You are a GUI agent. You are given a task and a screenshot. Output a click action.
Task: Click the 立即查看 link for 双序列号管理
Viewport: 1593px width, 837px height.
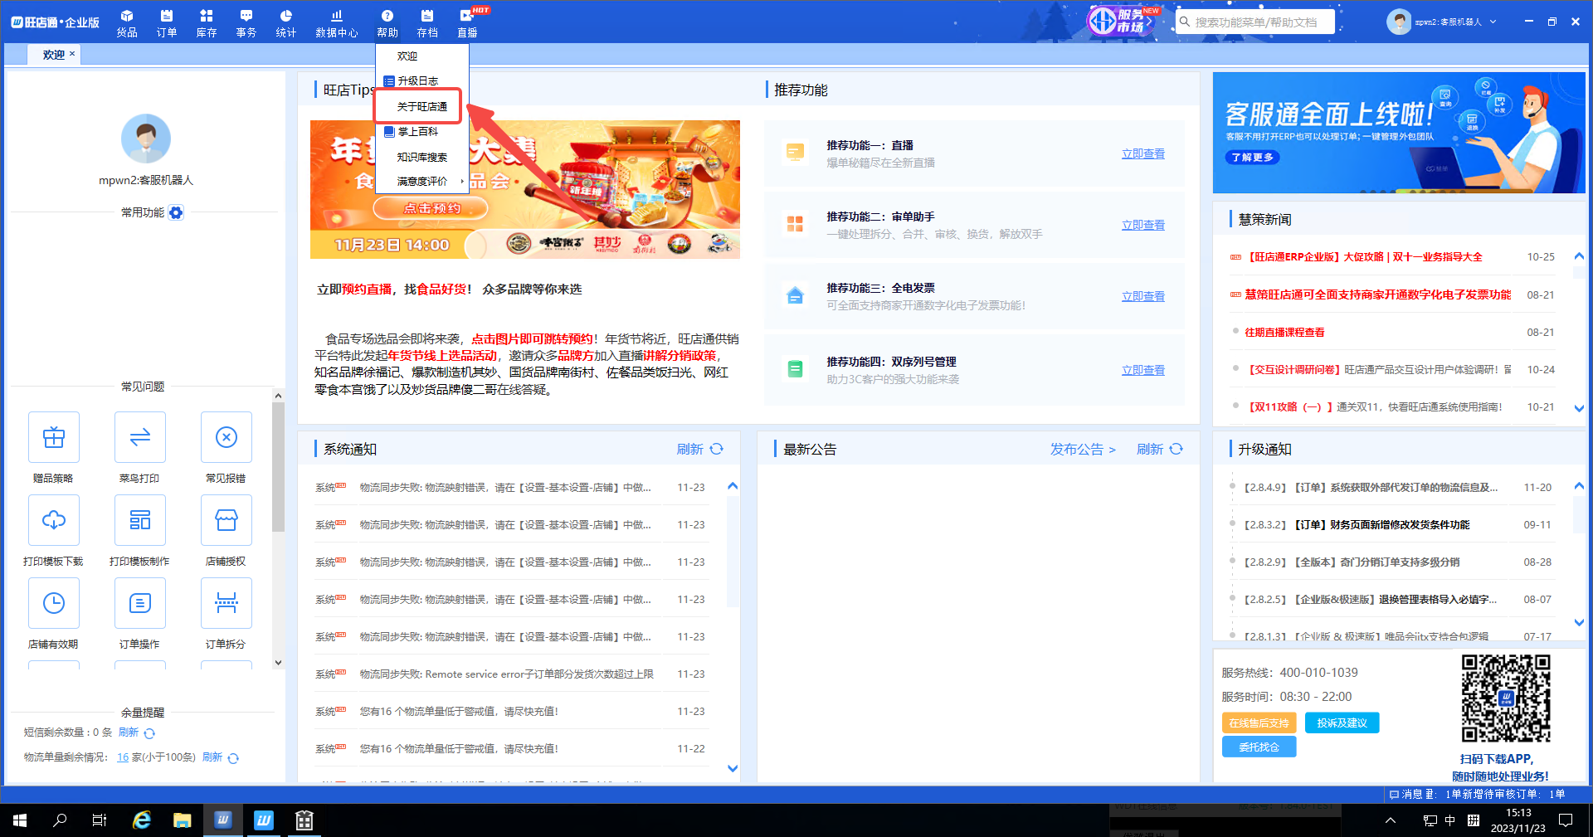(1142, 371)
